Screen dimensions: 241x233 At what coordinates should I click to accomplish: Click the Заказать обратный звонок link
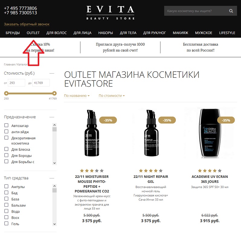point(27,24)
